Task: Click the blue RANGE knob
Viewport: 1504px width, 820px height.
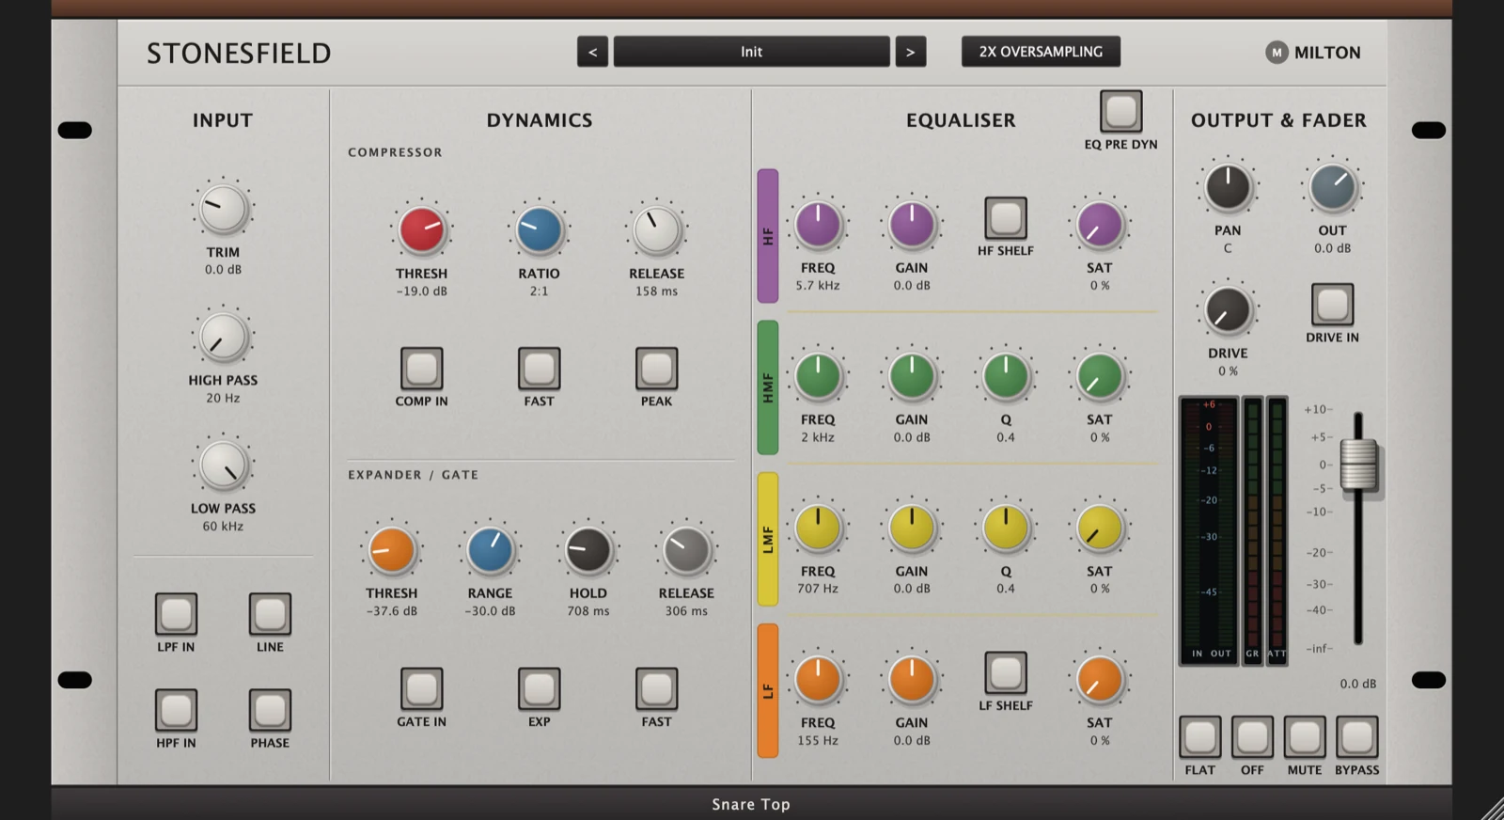Action: [490, 550]
